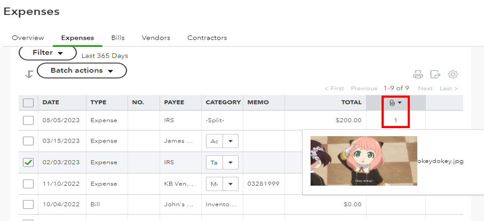The image size is (484, 221).
Task: Open the Vendors tab
Action: [x=156, y=38]
